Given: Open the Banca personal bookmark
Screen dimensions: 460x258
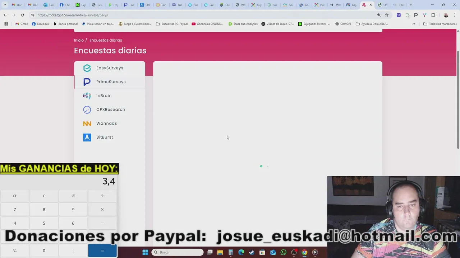Looking at the screenshot, I should coord(65,24).
